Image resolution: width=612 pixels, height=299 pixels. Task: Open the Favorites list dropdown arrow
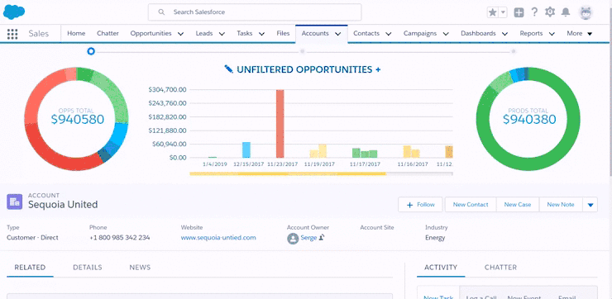[503, 12]
